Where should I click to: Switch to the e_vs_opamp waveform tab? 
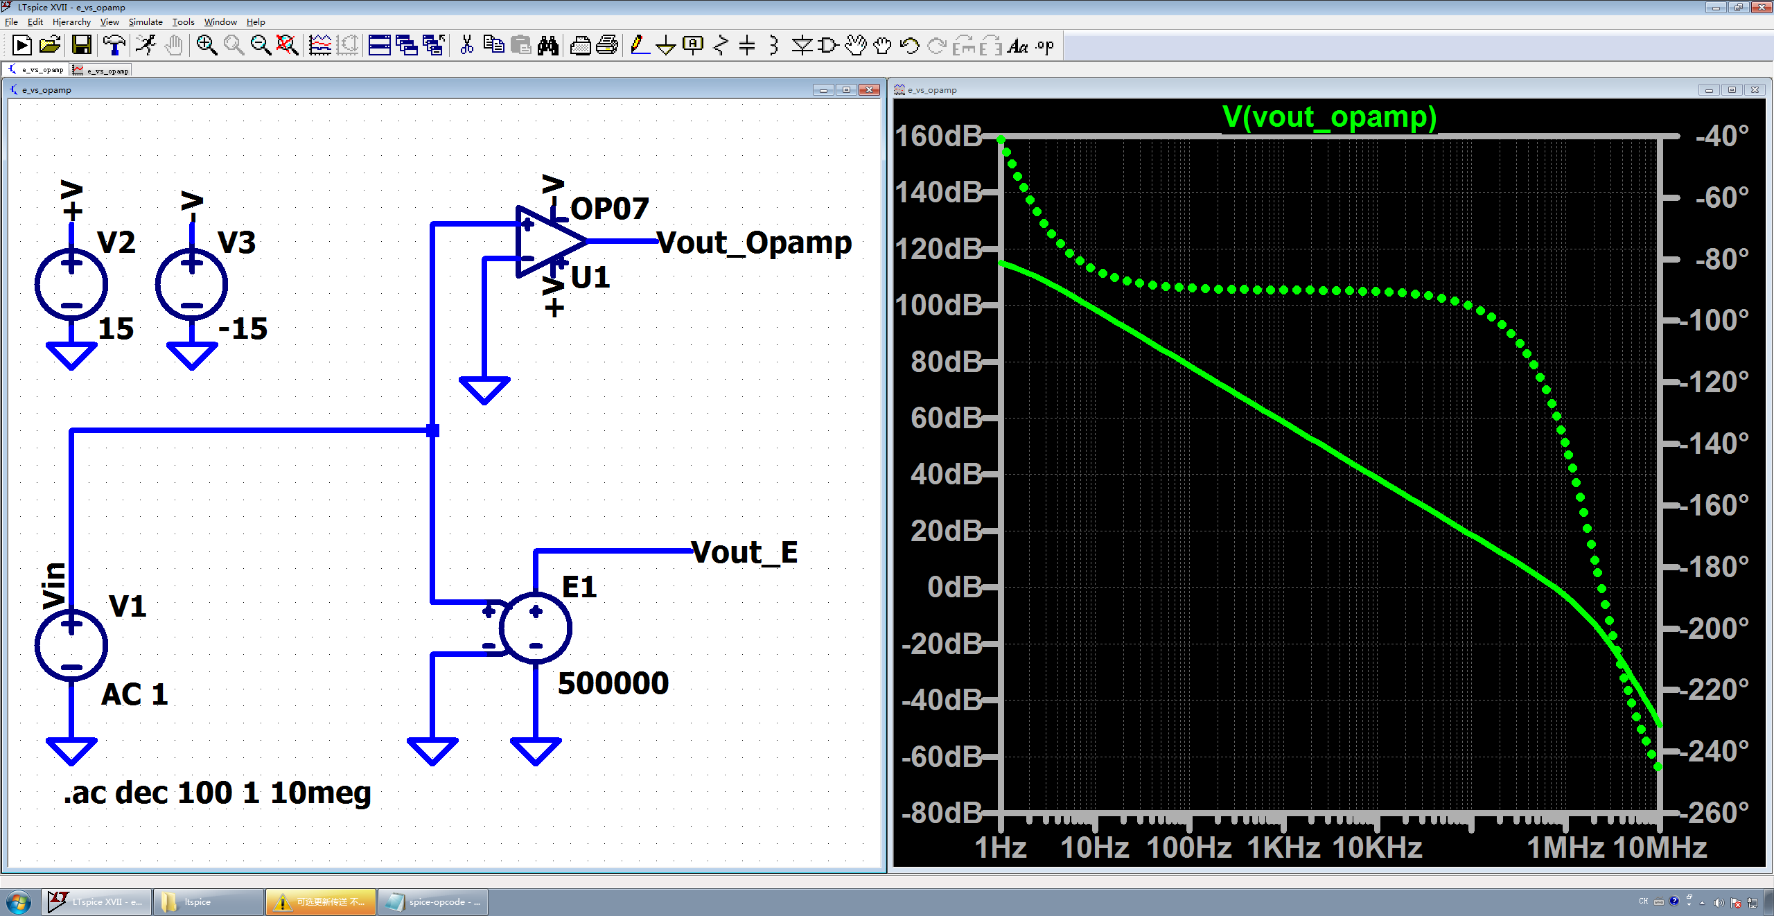point(102,70)
